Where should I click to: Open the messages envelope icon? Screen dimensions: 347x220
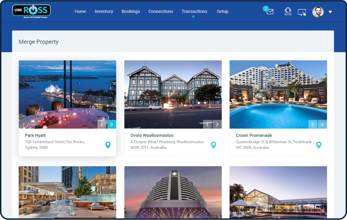(270, 12)
